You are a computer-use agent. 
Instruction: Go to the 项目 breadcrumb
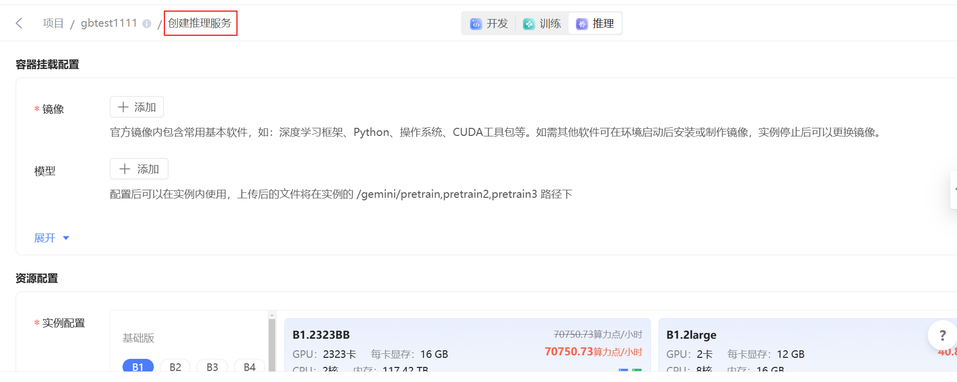point(53,24)
